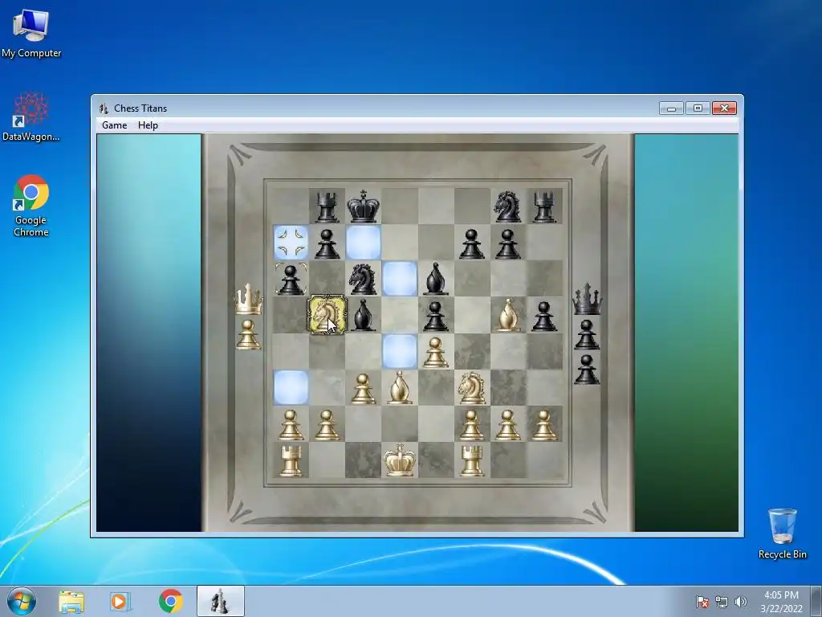This screenshot has height=617, width=822.
Task: Click the white pawn left of the lower bishop
Action: pyautogui.click(x=363, y=388)
